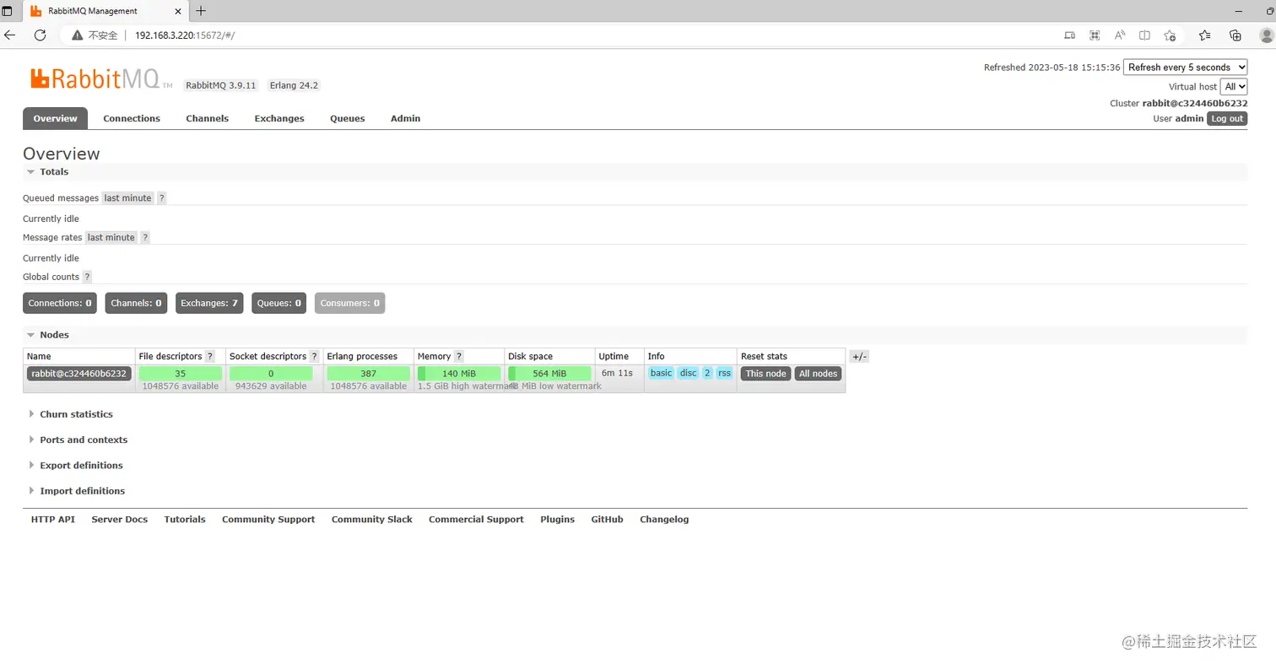Open the Channels: 0 count
1276x669 pixels.
(x=136, y=303)
